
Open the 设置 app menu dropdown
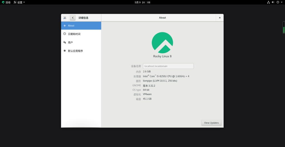[x=19, y=2]
